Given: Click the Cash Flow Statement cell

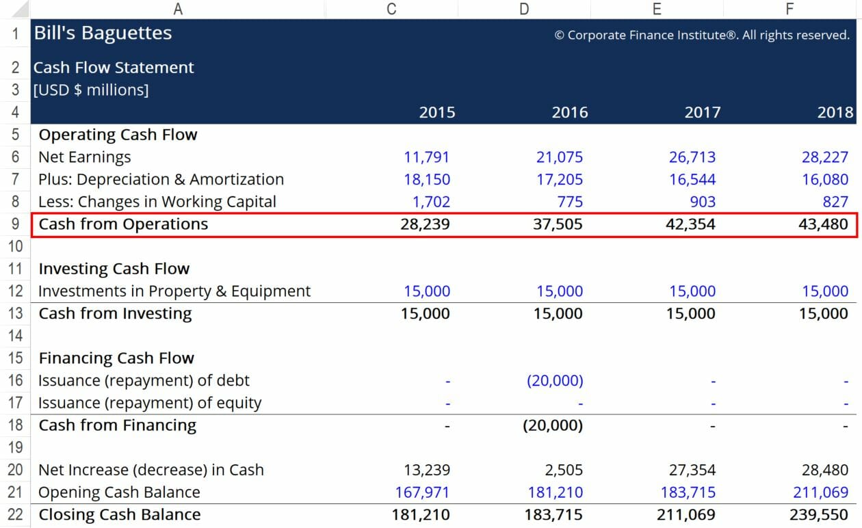Looking at the screenshot, I should click(x=114, y=67).
